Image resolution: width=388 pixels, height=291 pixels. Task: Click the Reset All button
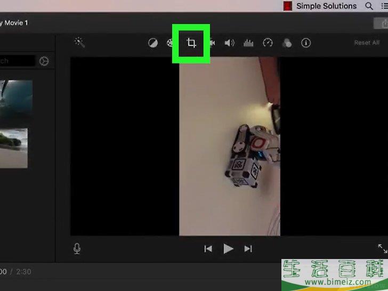coord(367,43)
